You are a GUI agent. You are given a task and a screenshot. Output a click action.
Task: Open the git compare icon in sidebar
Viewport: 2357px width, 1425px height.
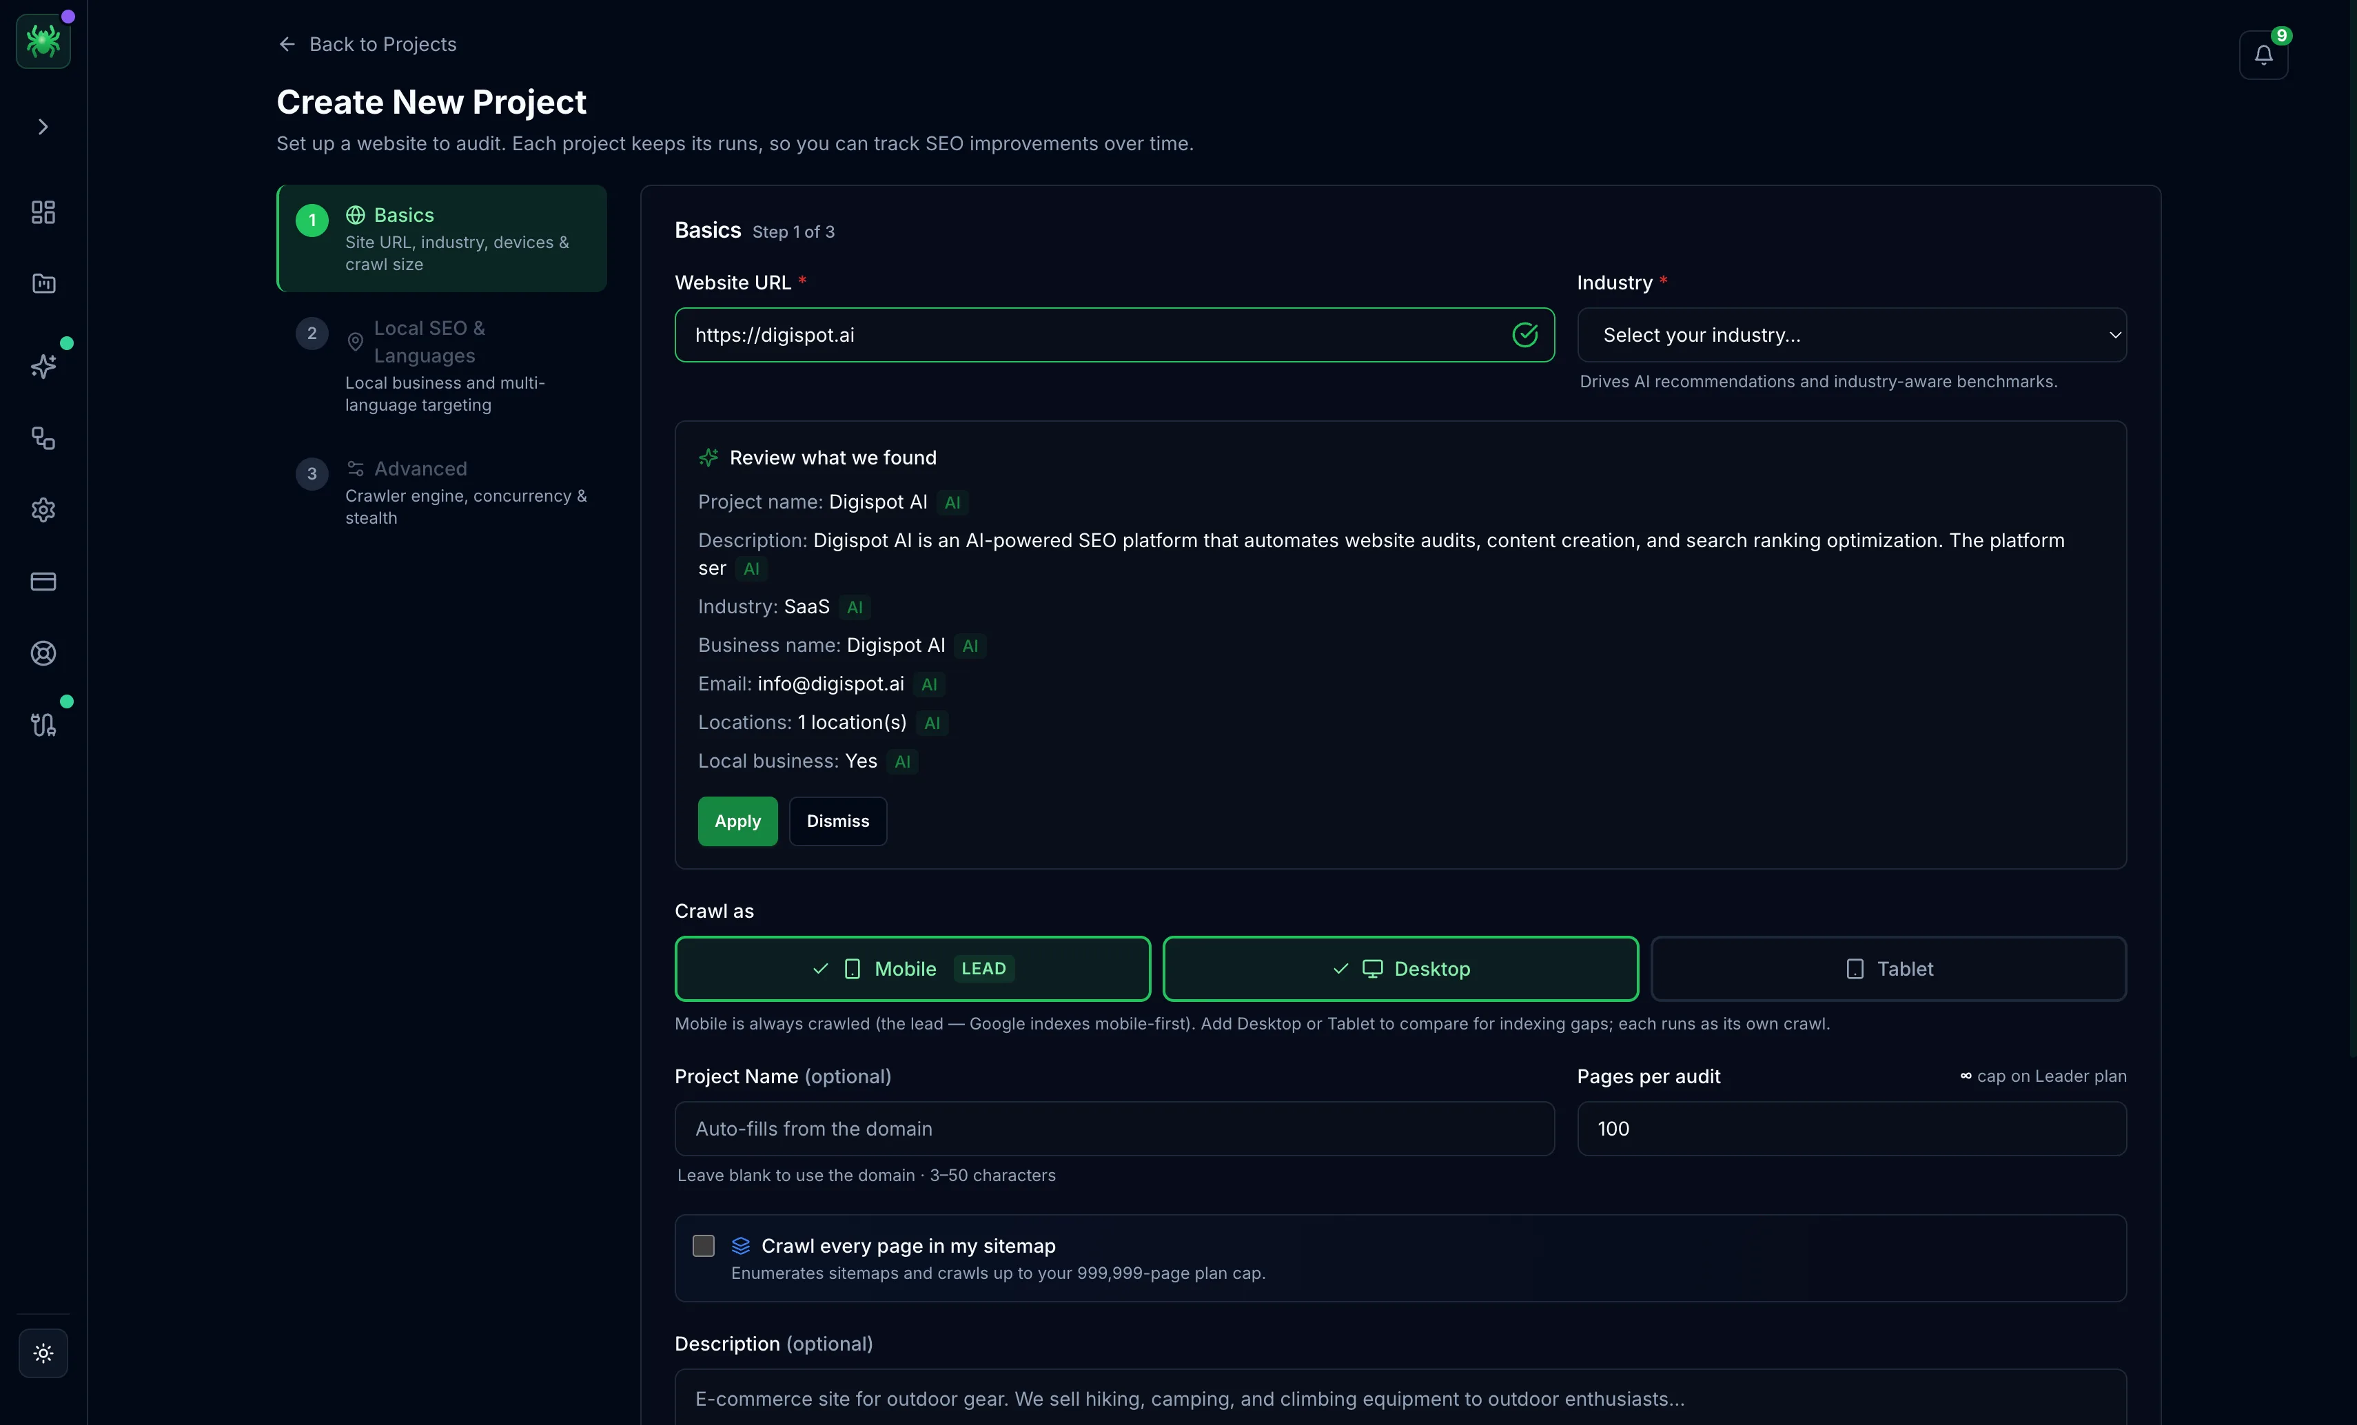tap(43, 725)
